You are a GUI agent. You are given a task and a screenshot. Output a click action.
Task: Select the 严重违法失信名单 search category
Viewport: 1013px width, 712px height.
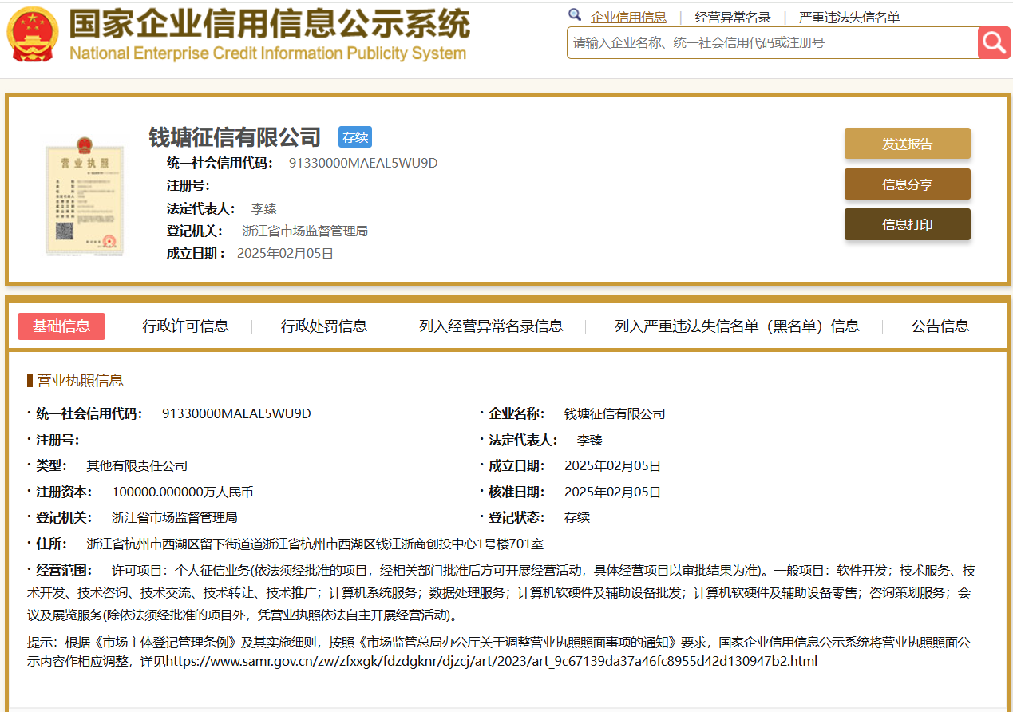click(x=849, y=17)
